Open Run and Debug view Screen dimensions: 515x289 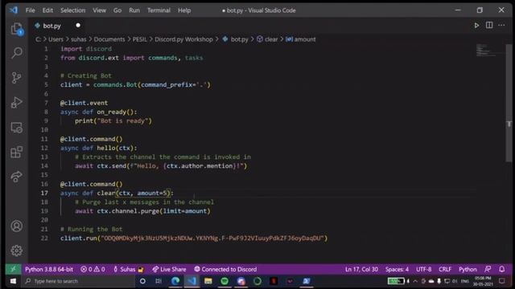[16, 103]
